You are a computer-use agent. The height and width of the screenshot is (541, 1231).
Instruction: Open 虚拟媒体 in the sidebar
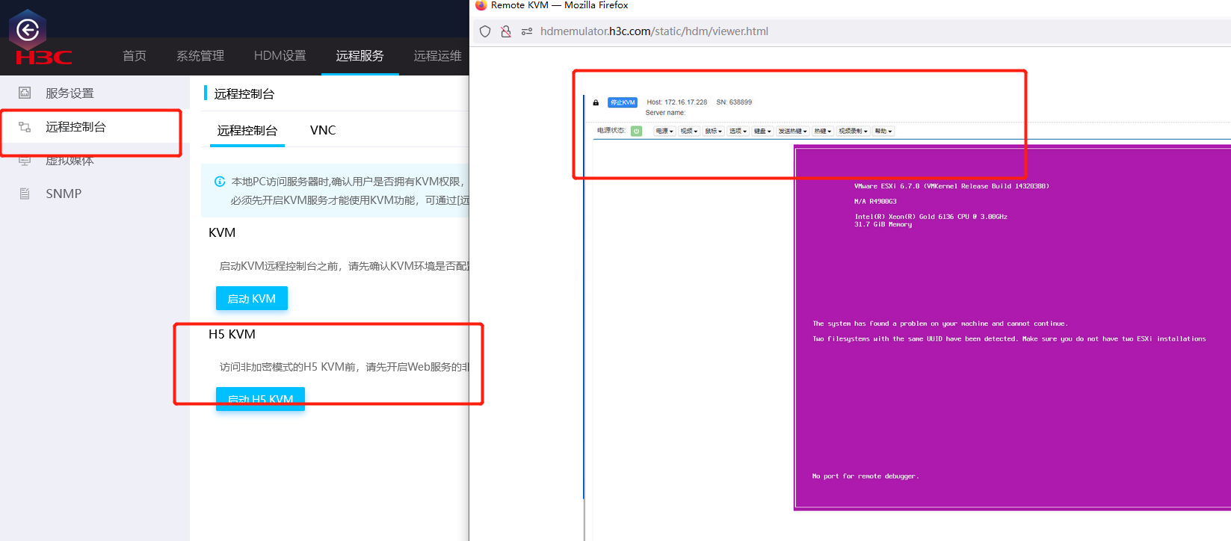pos(95,161)
